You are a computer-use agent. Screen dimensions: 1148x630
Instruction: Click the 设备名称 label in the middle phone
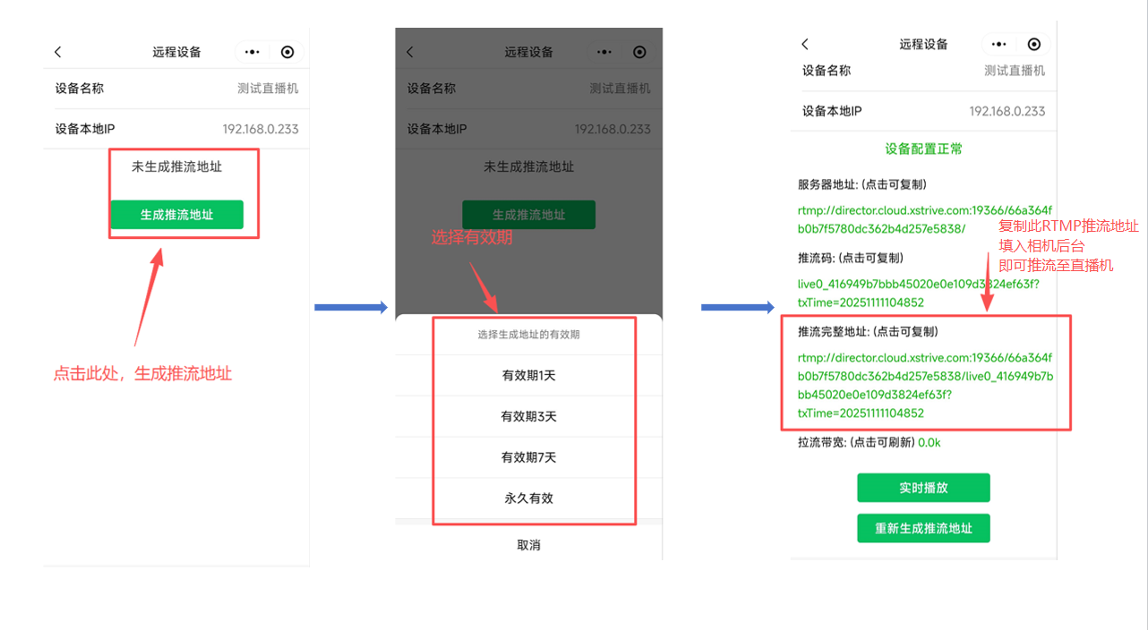click(x=432, y=89)
